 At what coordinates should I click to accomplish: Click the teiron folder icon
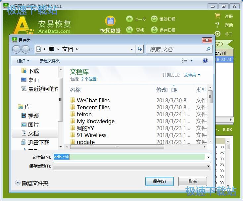[x=73, y=114]
